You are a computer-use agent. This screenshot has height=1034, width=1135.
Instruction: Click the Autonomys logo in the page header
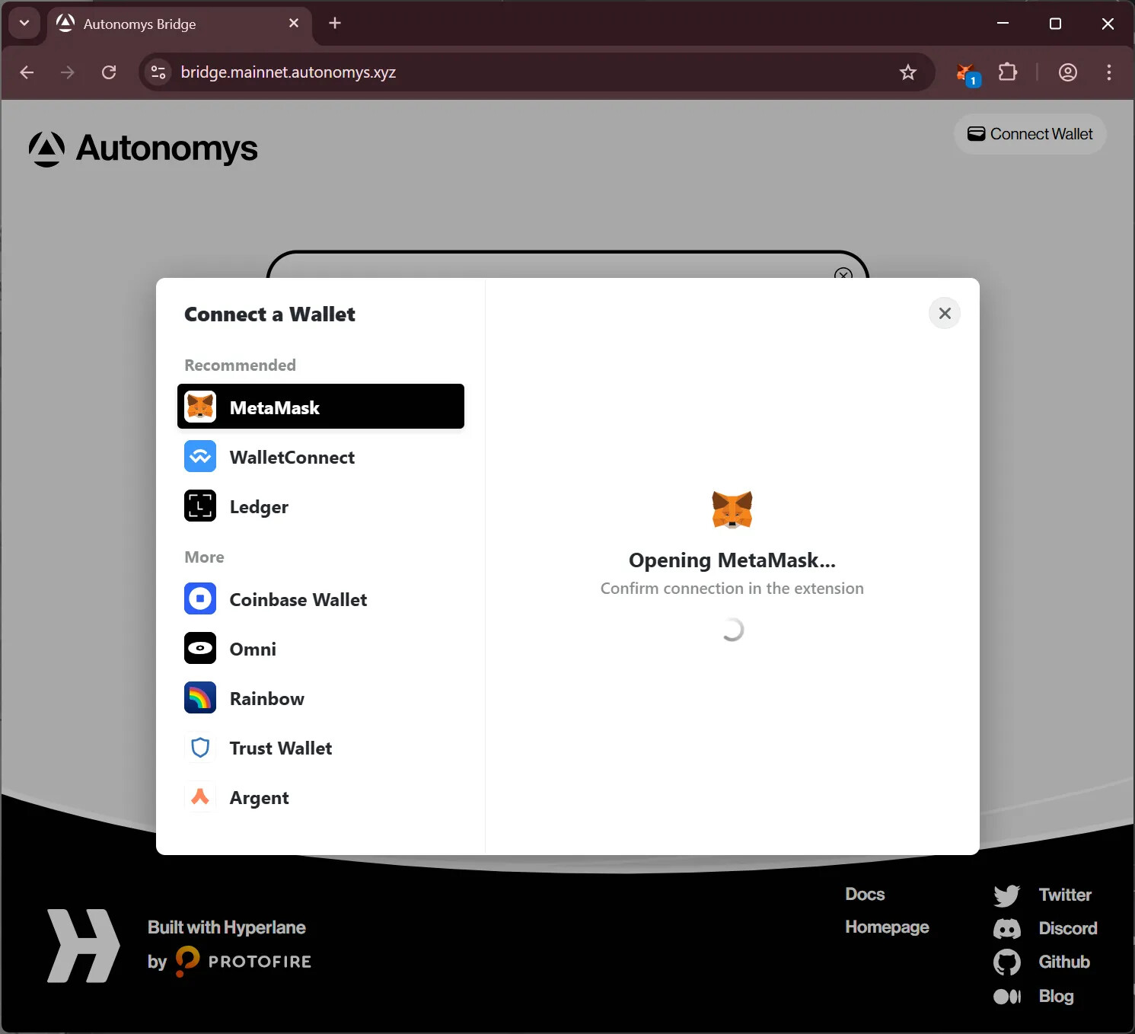(x=143, y=148)
